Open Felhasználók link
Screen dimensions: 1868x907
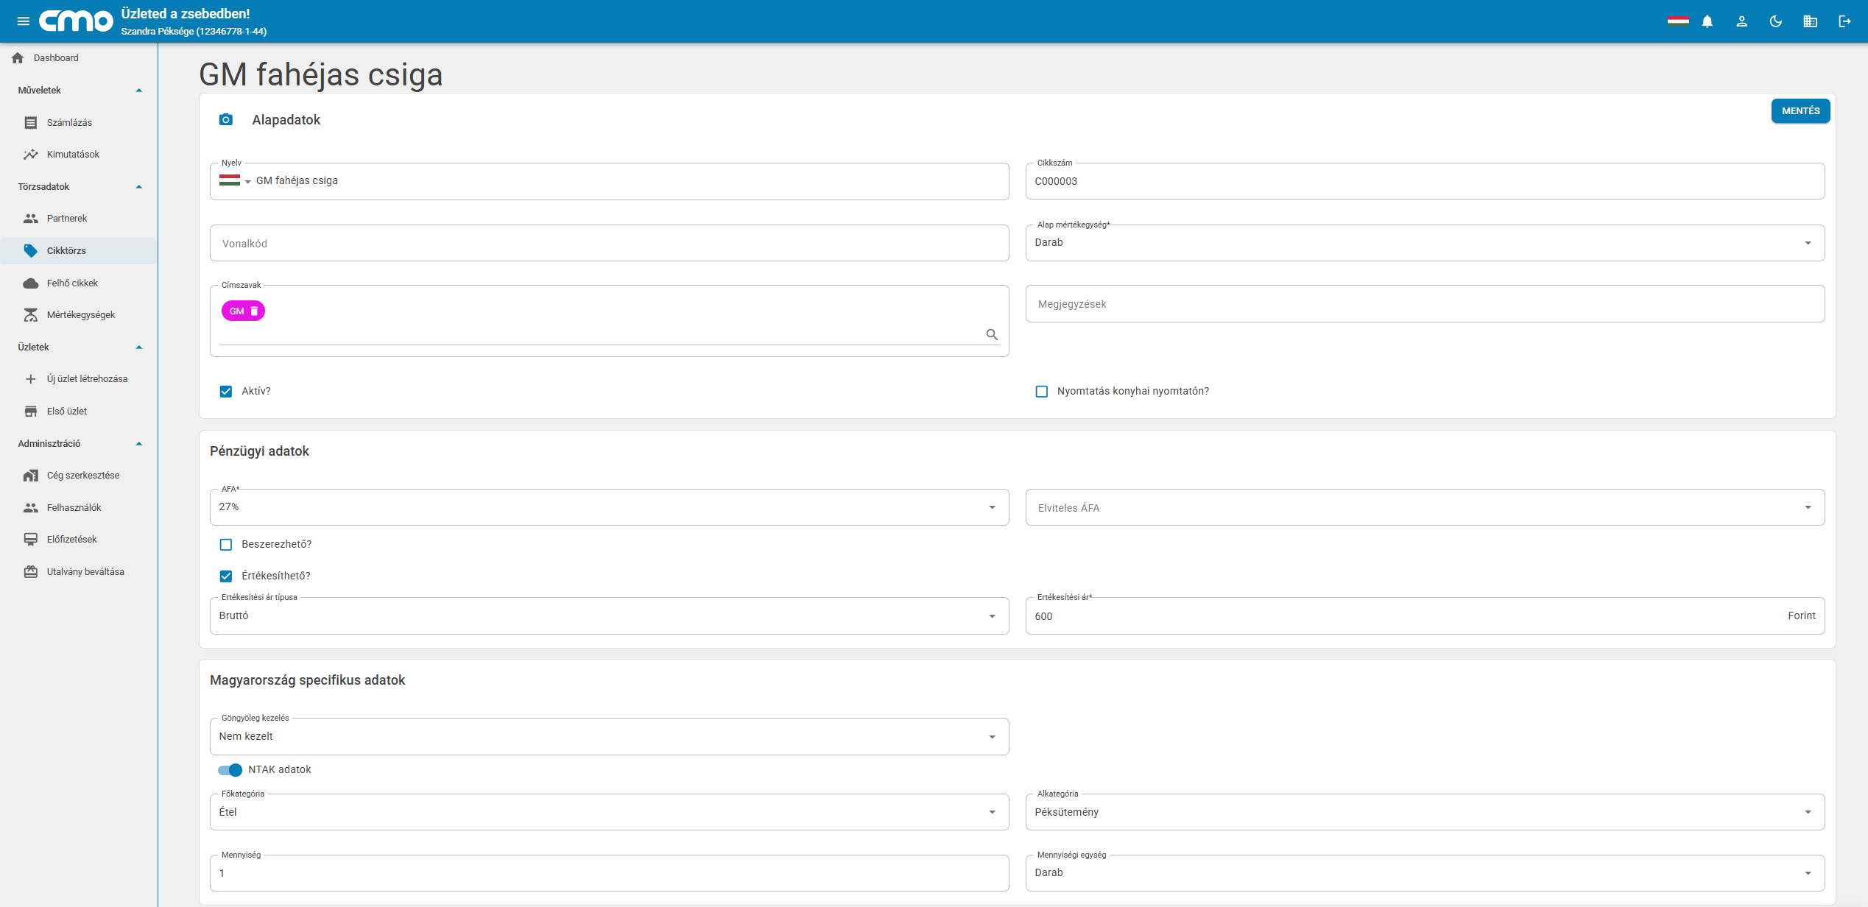[x=79, y=508]
